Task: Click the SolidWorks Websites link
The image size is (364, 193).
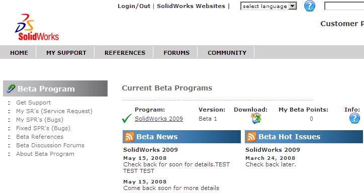Action: click(191, 6)
